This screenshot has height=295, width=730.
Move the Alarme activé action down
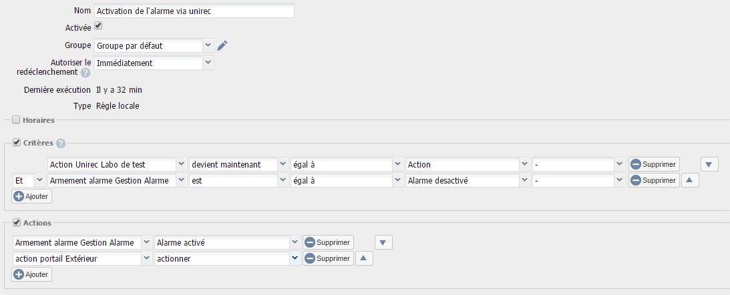pos(383,242)
